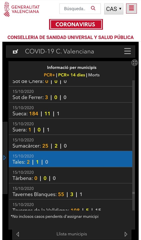Viewport: 141px width, 240px height.
Task: Expand the panel with fullscreen arrows icon
Action: point(135,62)
